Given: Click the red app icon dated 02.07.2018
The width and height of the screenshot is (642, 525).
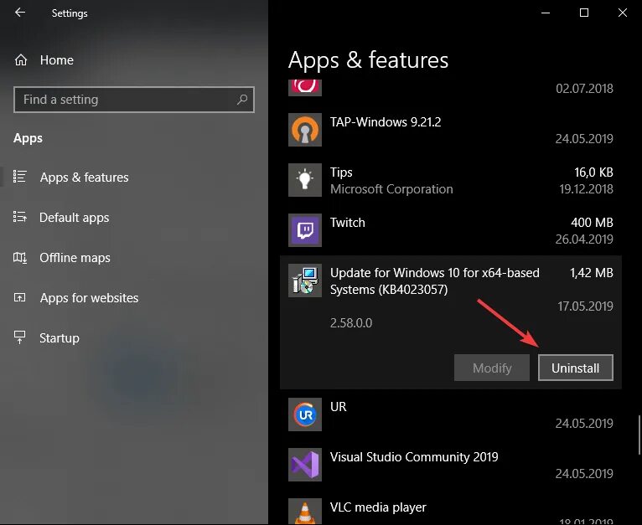Looking at the screenshot, I should 304,88.
